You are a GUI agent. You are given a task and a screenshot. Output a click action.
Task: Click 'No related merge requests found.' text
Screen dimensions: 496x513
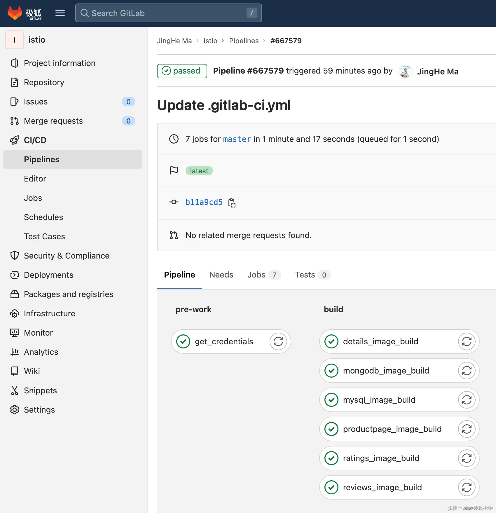coord(249,235)
